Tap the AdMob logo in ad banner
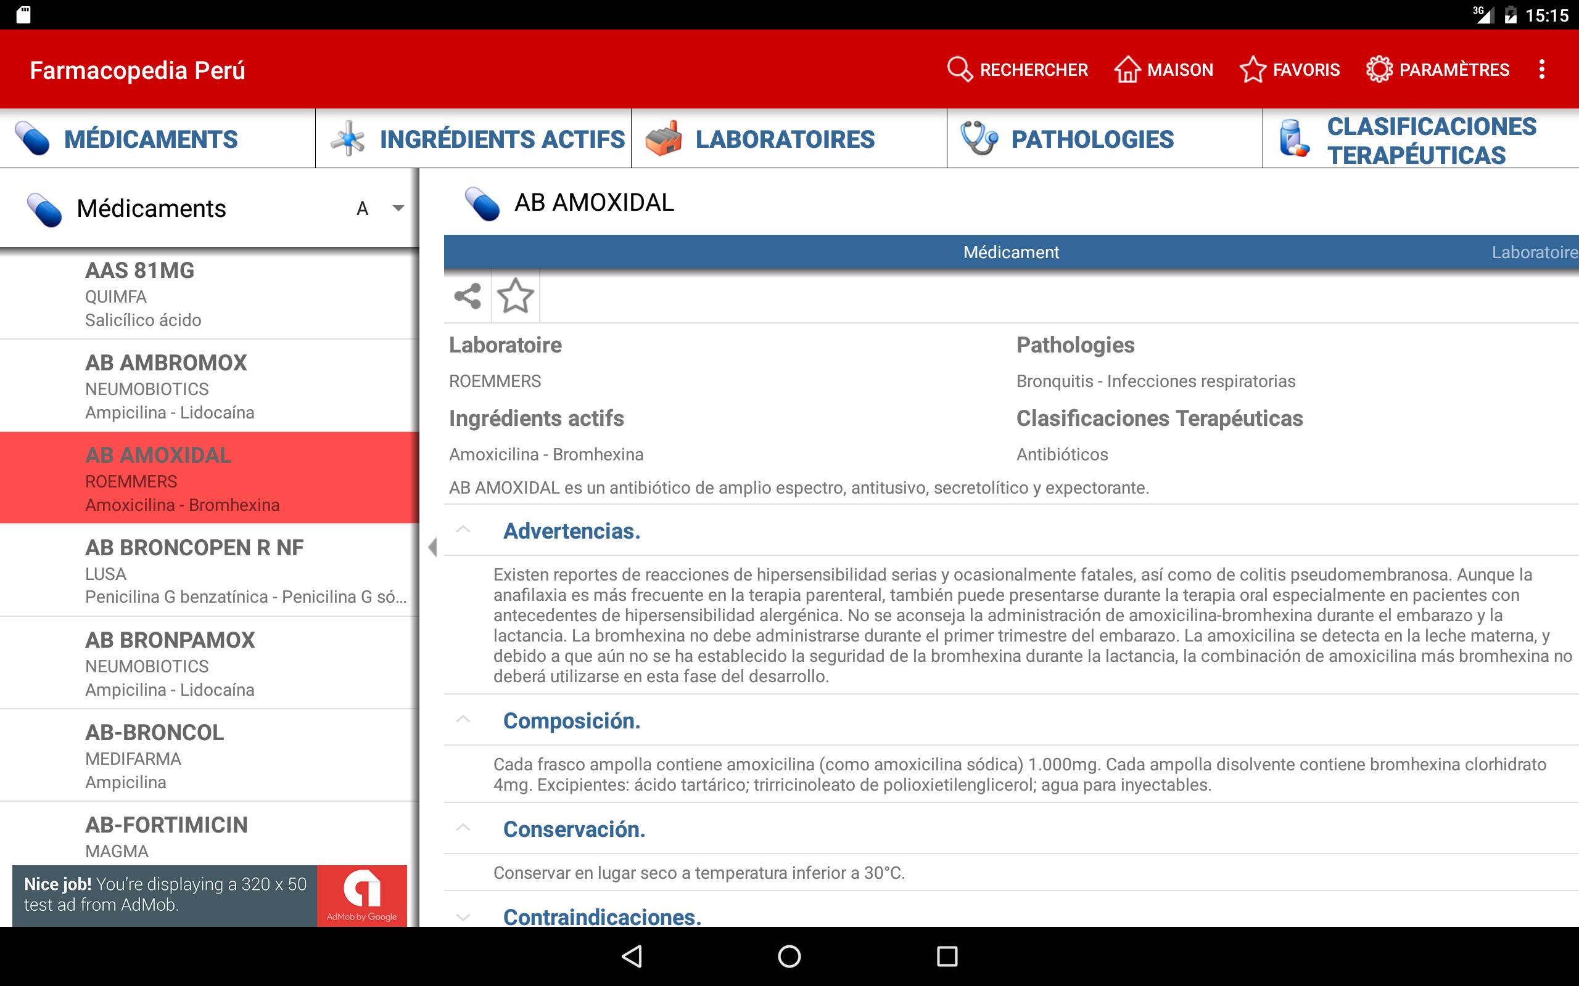This screenshot has width=1579, height=986. 362,895
